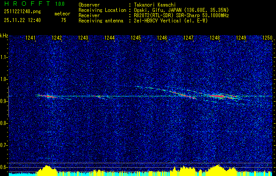
Task: Click the gray vertical bar beside 0.9 kHz
Action: (8, 102)
